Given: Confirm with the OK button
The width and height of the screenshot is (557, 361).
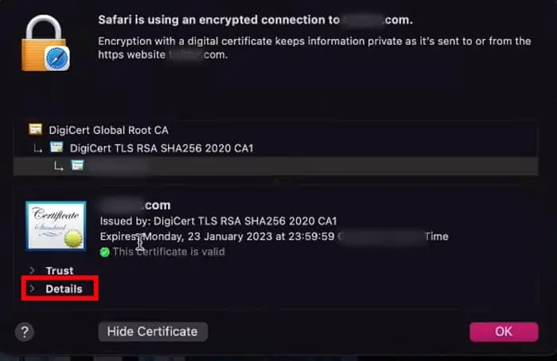Looking at the screenshot, I should coord(504,332).
